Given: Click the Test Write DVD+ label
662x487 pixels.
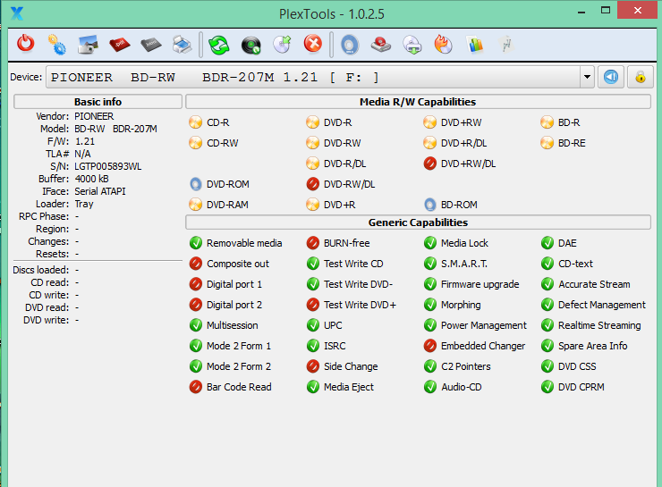Looking at the screenshot, I should [x=360, y=305].
